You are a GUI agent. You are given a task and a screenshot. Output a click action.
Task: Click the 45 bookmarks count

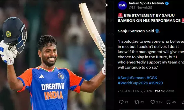coord(174,102)
